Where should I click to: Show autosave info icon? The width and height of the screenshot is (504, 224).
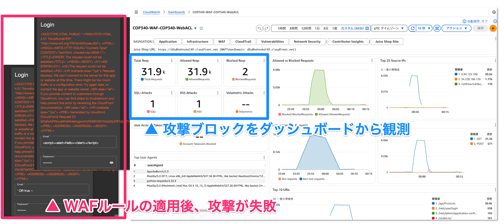pyautogui.click(x=464, y=21)
